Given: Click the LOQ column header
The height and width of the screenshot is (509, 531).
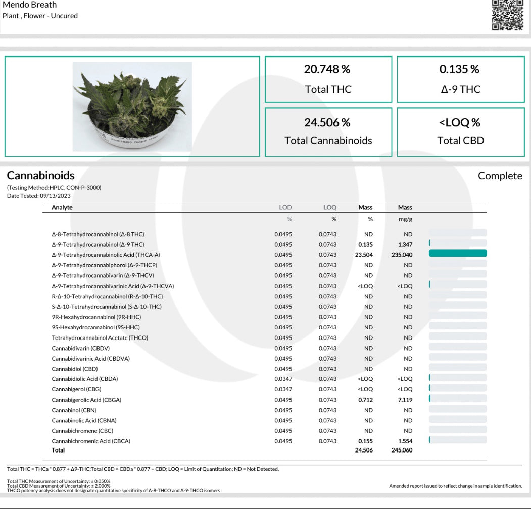Looking at the screenshot, I should pos(330,207).
